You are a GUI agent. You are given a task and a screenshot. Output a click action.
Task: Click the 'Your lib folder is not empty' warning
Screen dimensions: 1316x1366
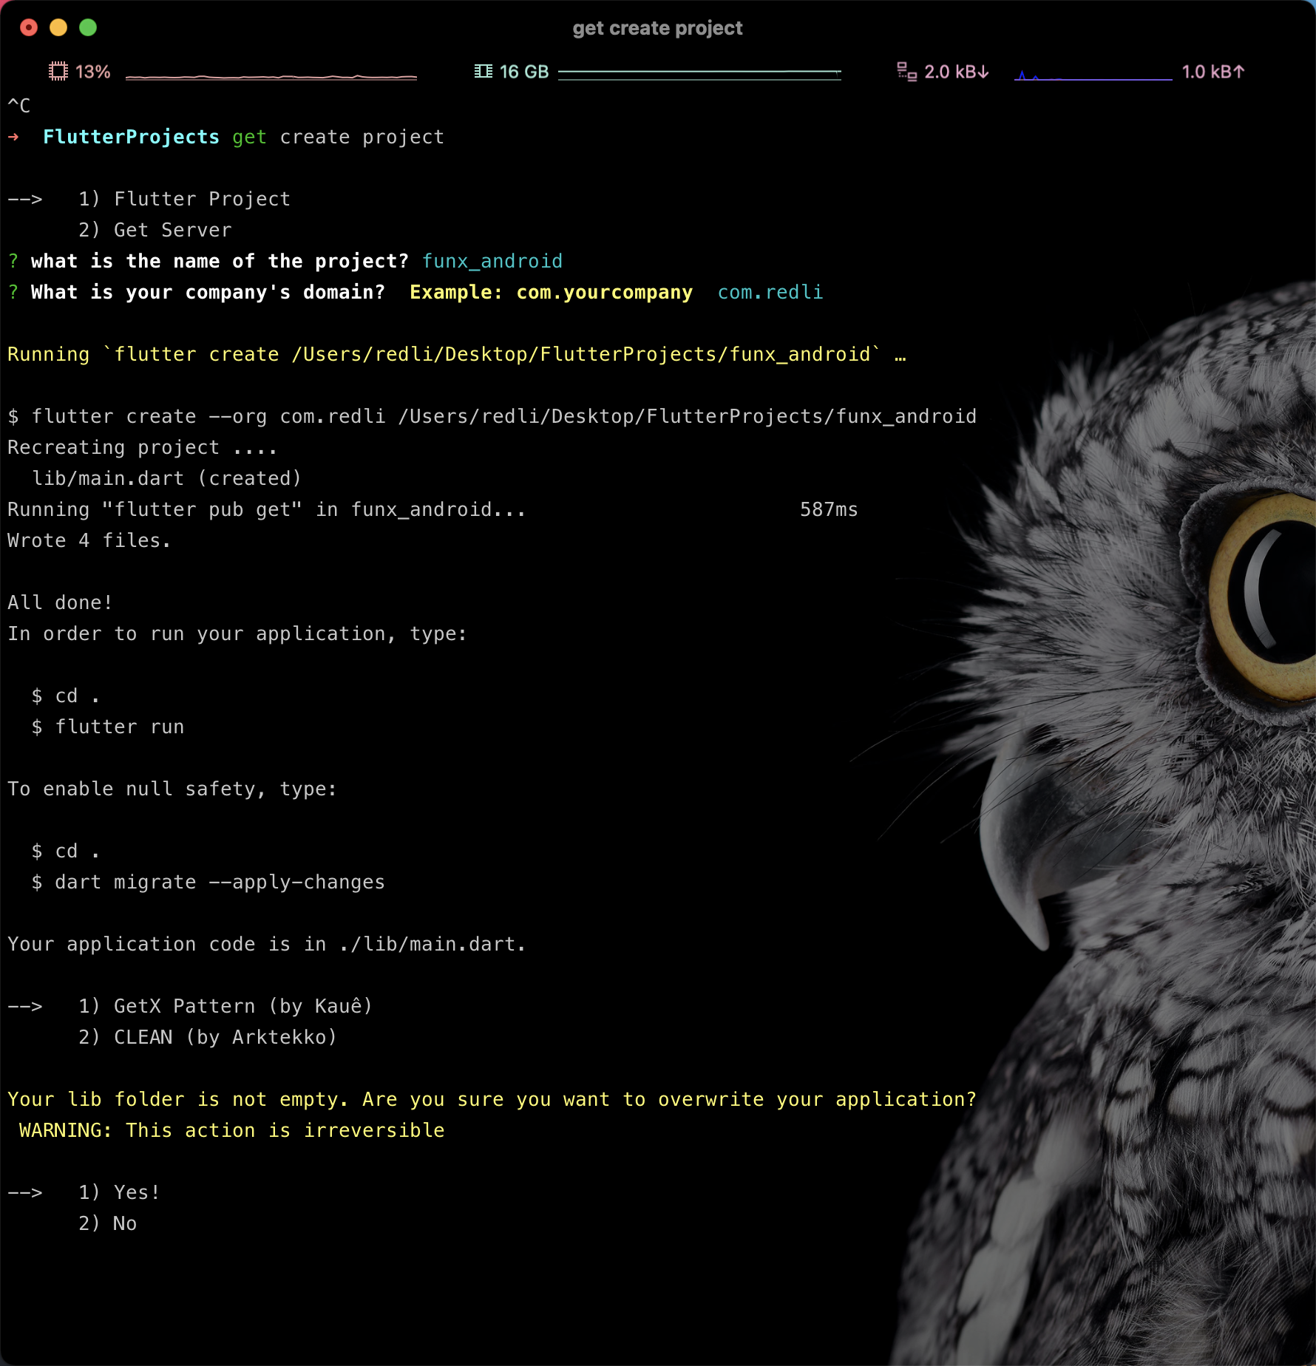tap(492, 1100)
